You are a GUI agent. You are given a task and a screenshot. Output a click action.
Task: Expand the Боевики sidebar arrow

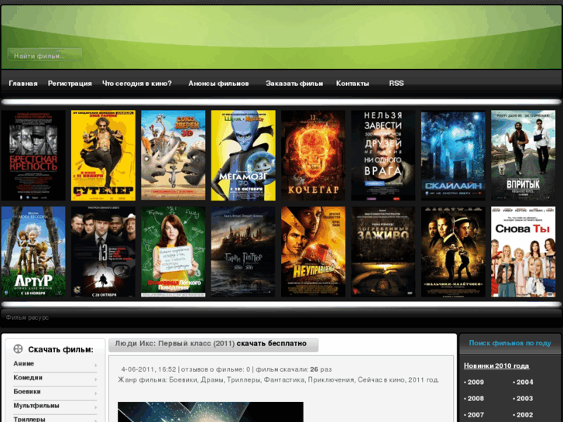[x=96, y=393]
